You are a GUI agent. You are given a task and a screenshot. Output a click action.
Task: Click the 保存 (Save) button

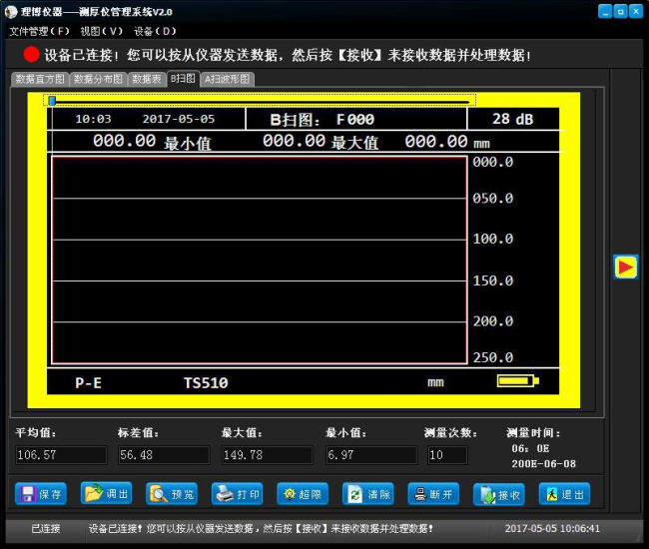pyautogui.click(x=41, y=494)
